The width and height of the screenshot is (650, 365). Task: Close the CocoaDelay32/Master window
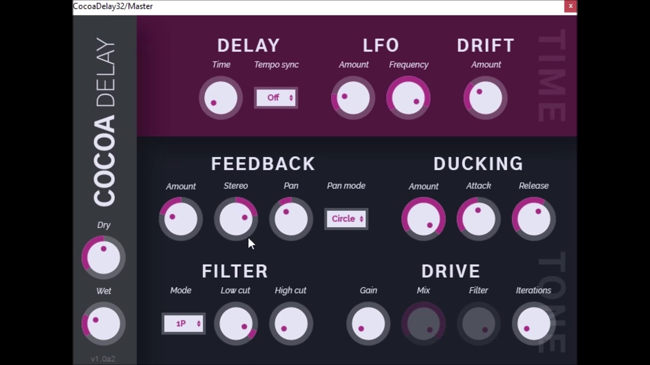(570, 6)
